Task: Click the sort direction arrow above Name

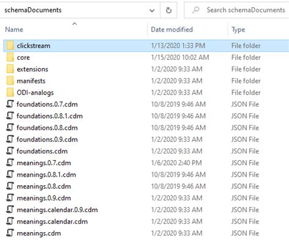Action: click(x=74, y=24)
